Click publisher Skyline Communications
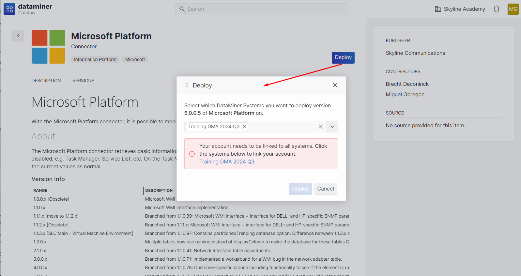Screen dimensions: 521x276 [415, 53]
